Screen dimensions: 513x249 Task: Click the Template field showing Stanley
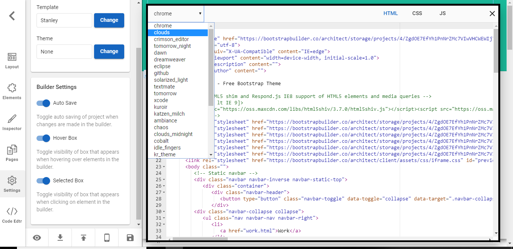pyautogui.click(x=64, y=20)
